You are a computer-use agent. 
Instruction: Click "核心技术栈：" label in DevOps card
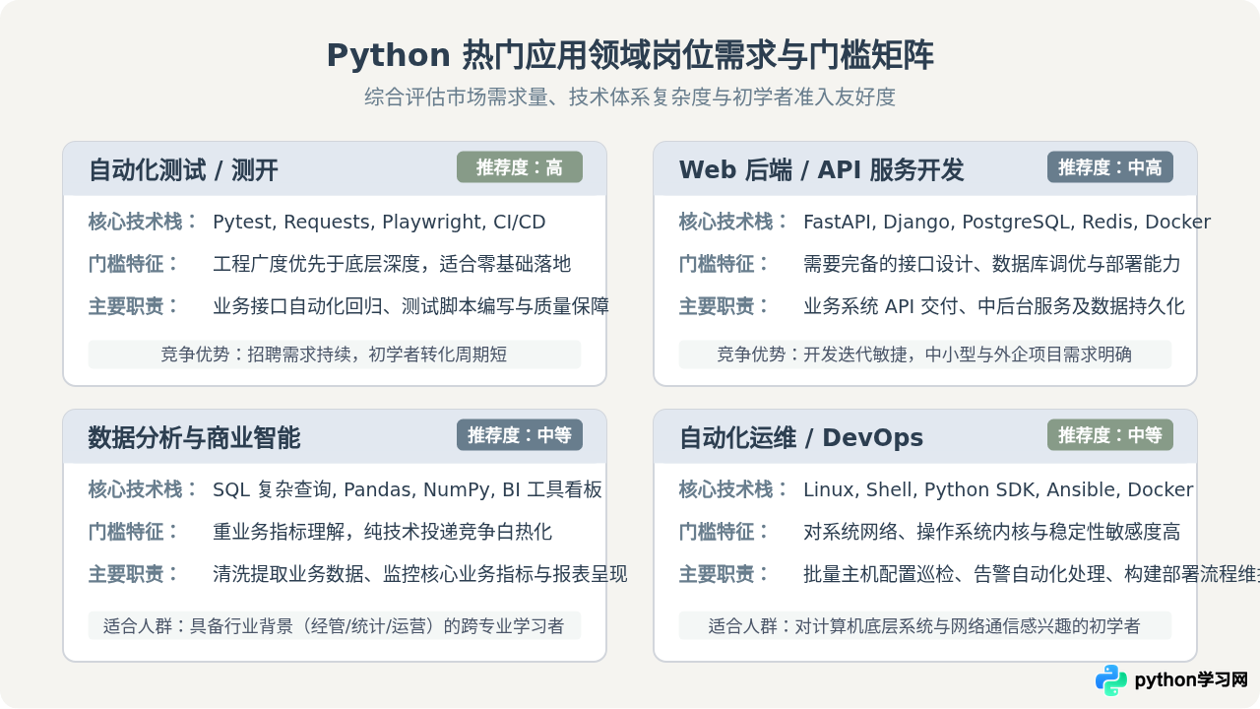[x=734, y=490]
